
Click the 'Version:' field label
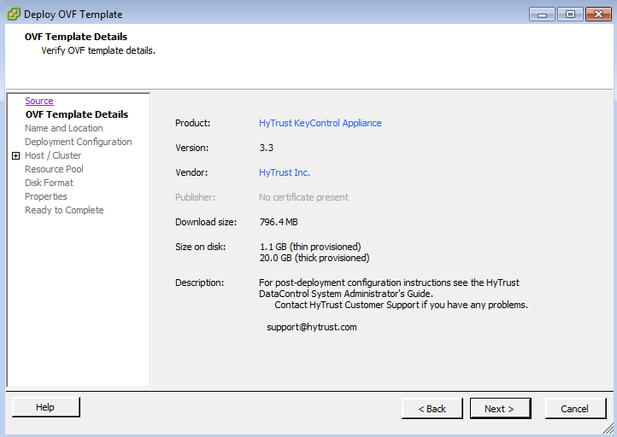192,148
